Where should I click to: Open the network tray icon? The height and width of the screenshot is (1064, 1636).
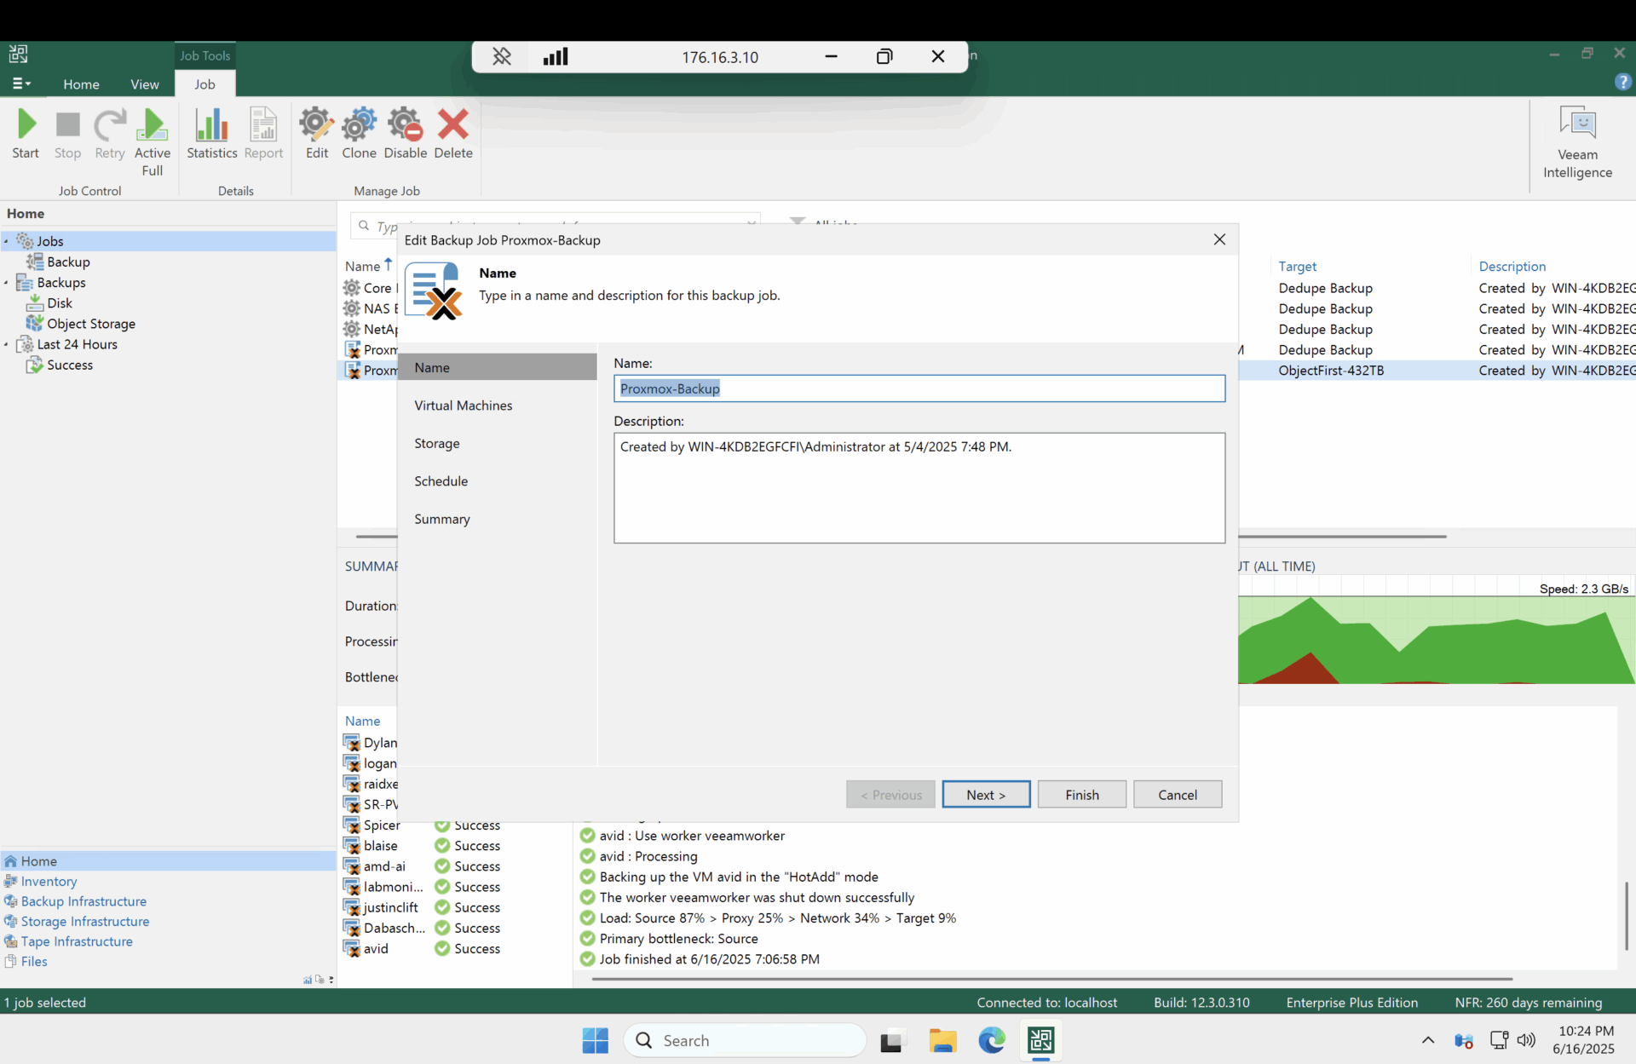pyautogui.click(x=1499, y=1040)
